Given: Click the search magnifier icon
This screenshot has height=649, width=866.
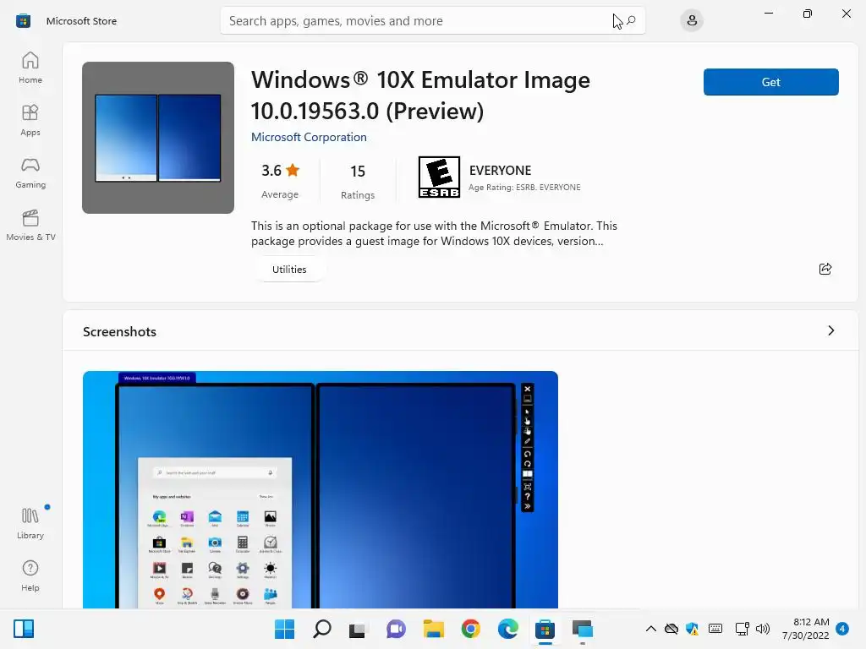Looking at the screenshot, I should point(631,21).
